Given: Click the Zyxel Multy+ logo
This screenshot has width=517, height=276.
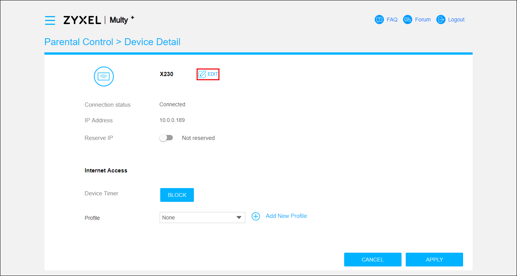Looking at the screenshot, I should click(x=99, y=20).
